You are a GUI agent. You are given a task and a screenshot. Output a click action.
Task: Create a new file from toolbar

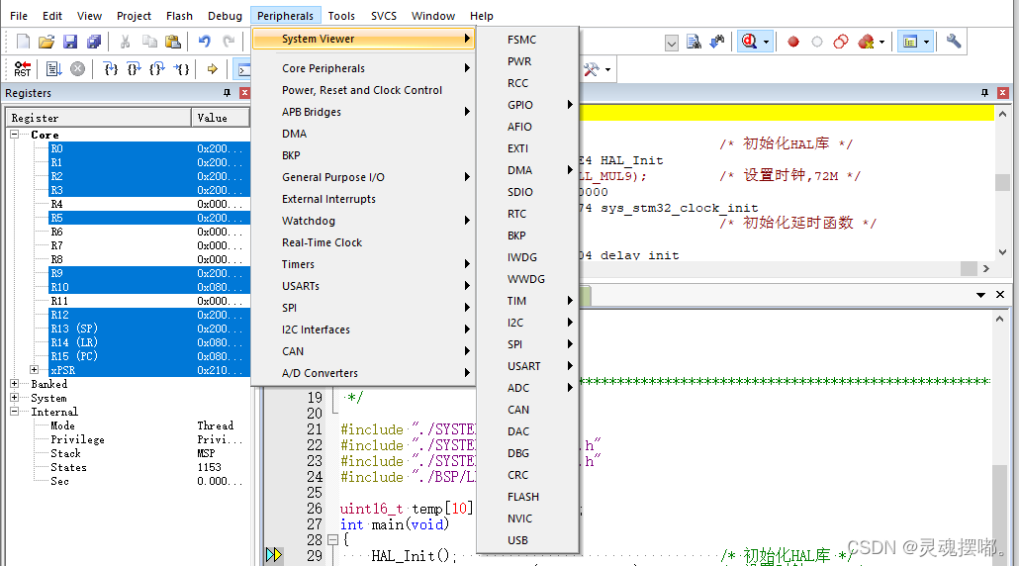click(23, 43)
